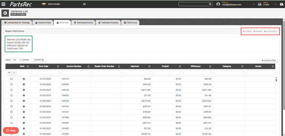285x136 pixels.
Task: Open the Help chat button
Action: (x=11, y=130)
